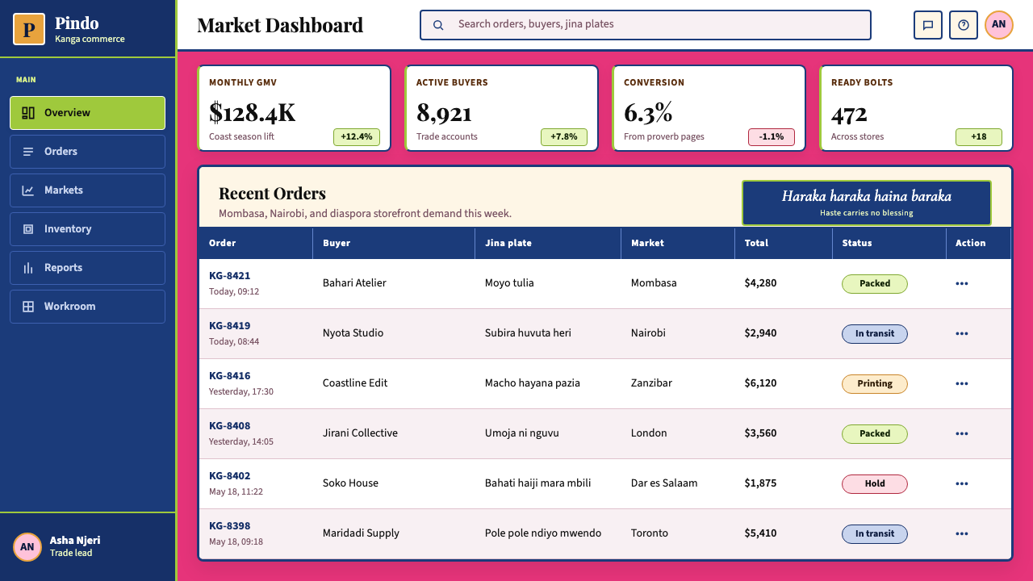Image resolution: width=1033 pixels, height=581 pixels.
Task: Open the Inventory section
Action: point(87,229)
